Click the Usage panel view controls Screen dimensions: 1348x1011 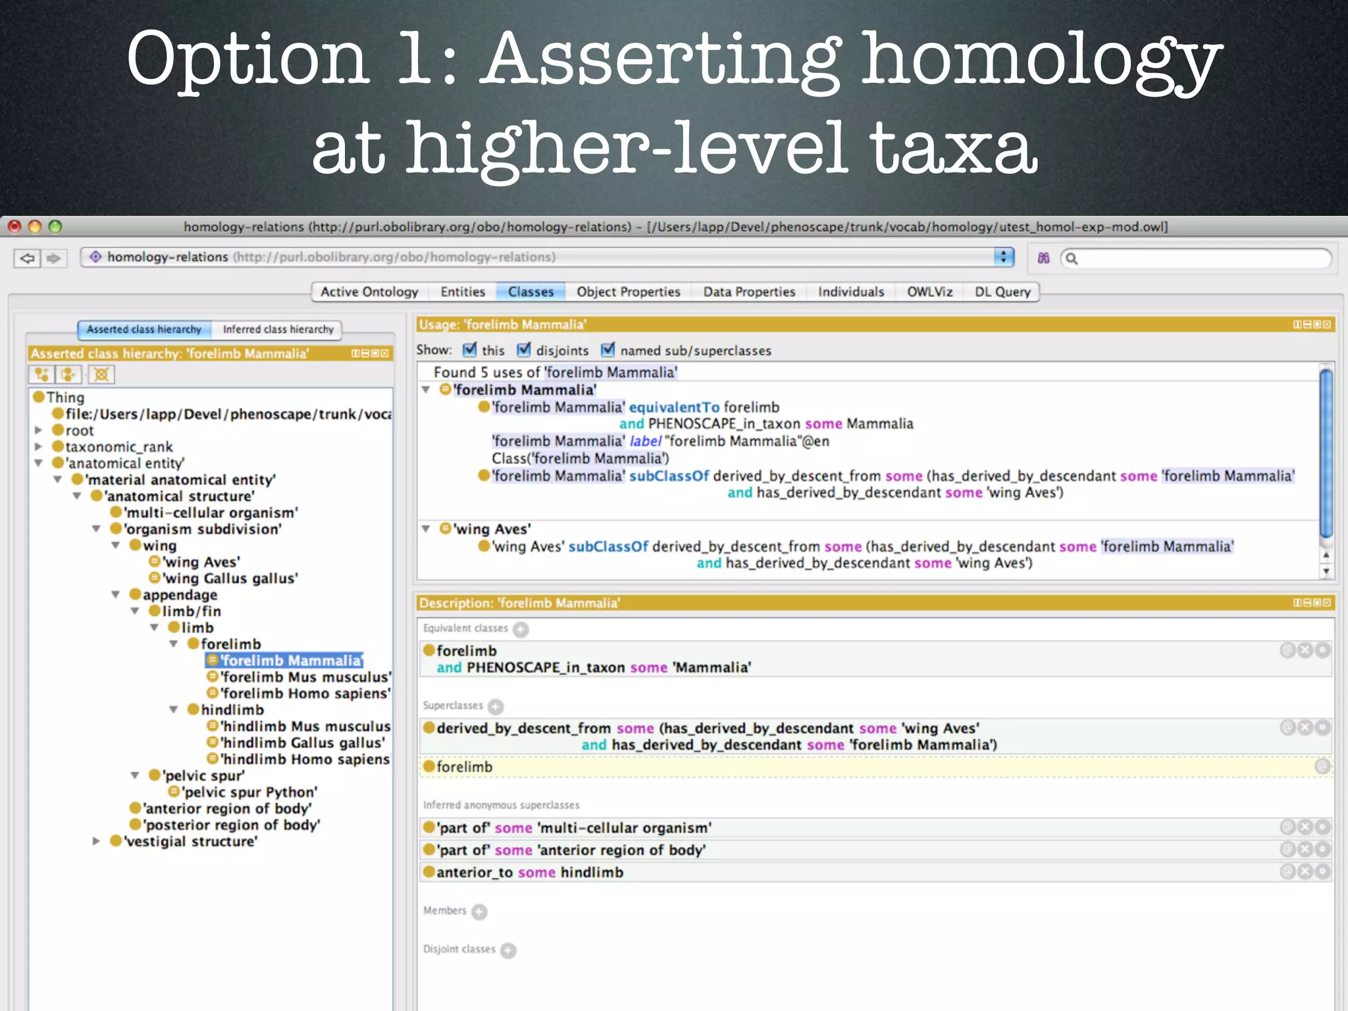click(x=1312, y=324)
